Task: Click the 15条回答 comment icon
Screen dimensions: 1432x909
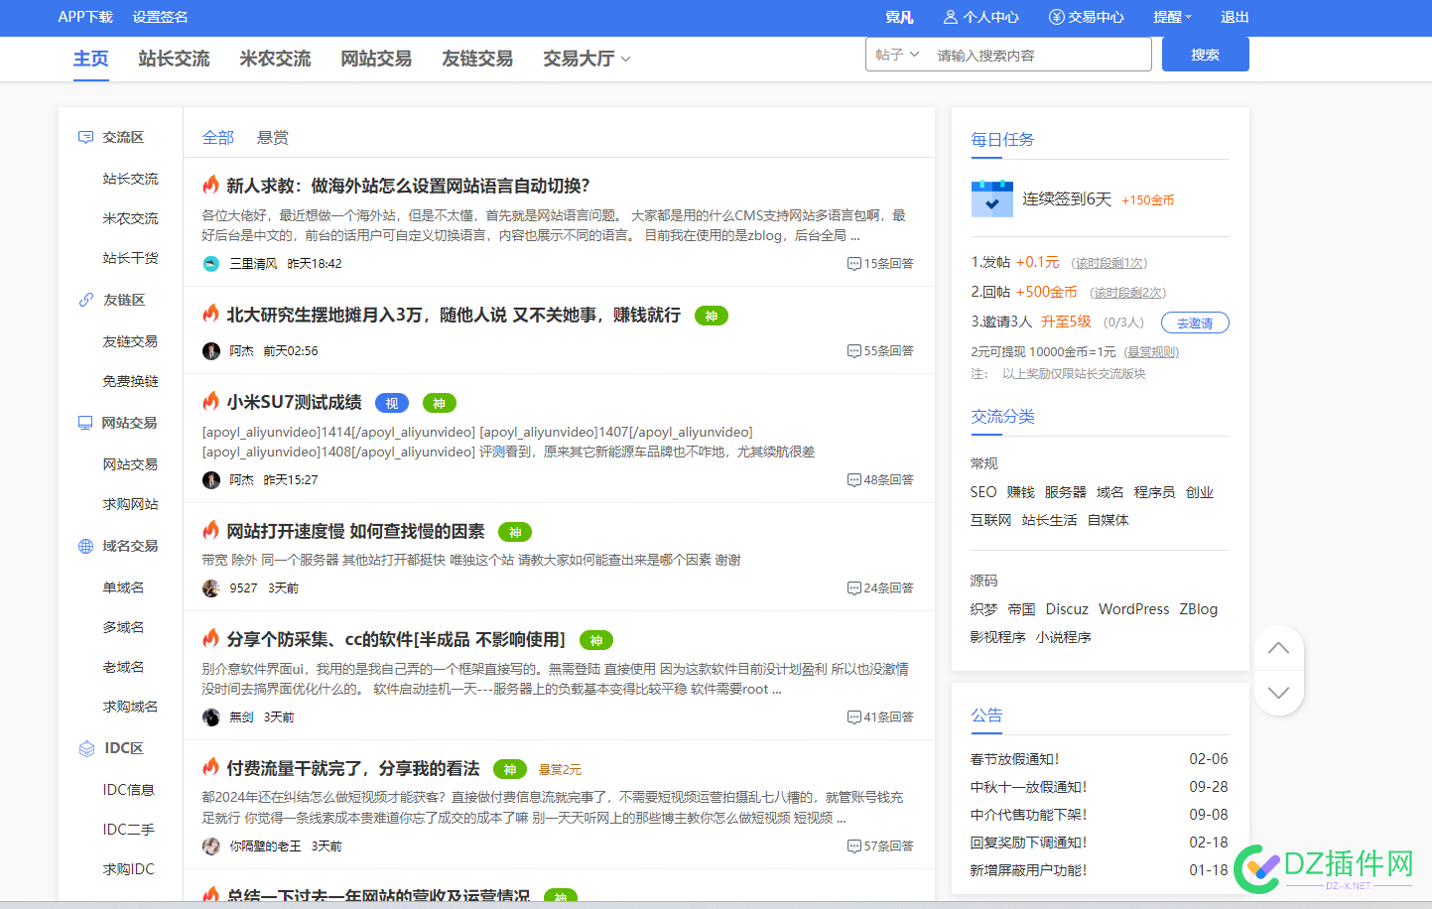Action: [853, 264]
